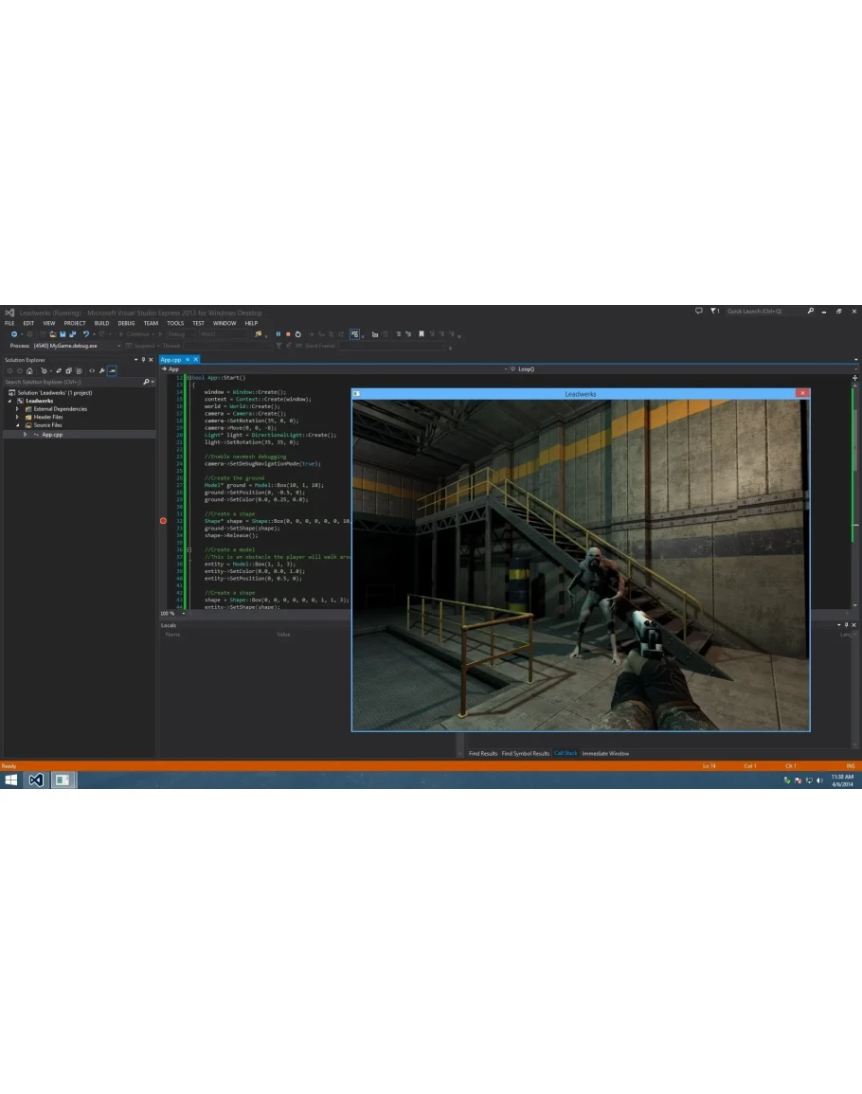This screenshot has width=862, height=1094.
Task: Toggle the breakpoint on line 32
Action: pos(163,521)
